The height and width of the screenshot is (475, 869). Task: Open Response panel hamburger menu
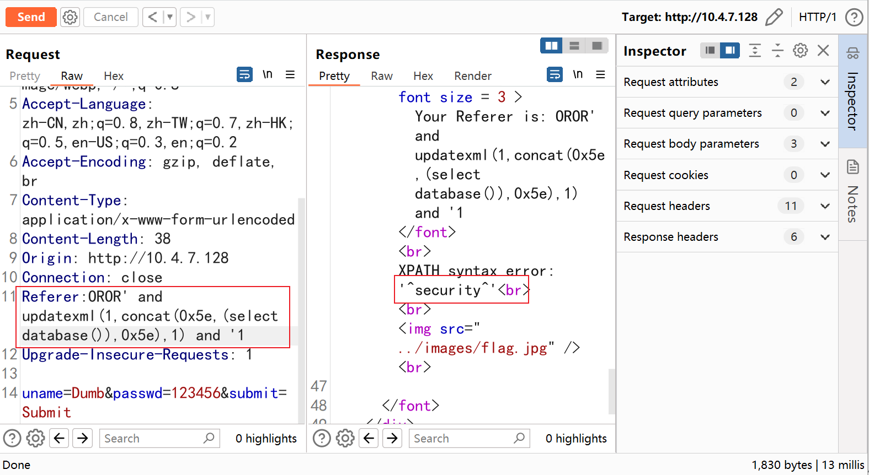click(601, 74)
